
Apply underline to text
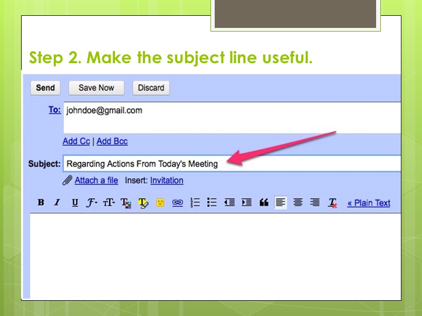click(75, 203)
